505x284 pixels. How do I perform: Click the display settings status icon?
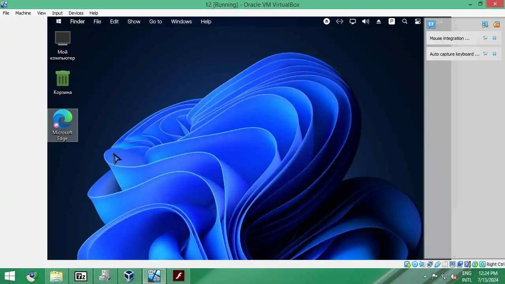[452, 264]
